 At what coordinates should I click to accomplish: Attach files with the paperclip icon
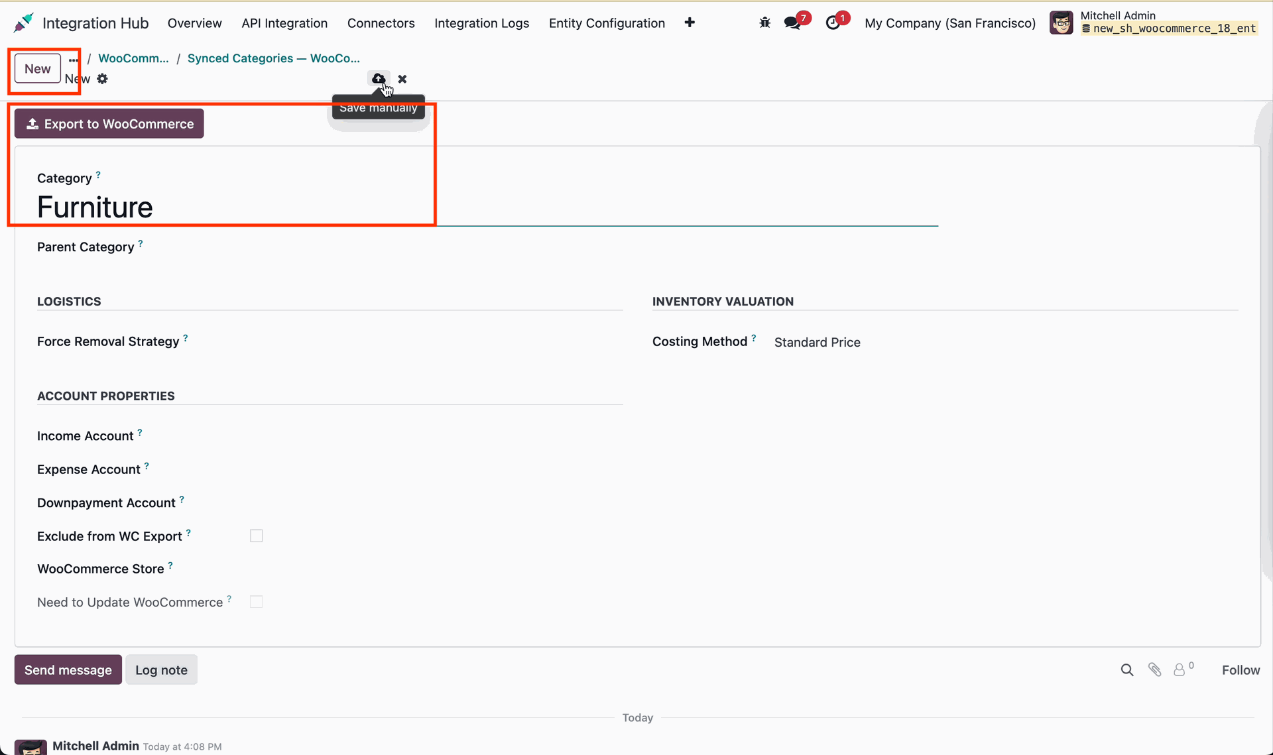point(1154,670)
